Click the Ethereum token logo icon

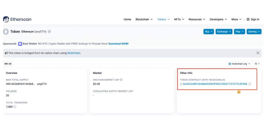click(x=6, y=32)
